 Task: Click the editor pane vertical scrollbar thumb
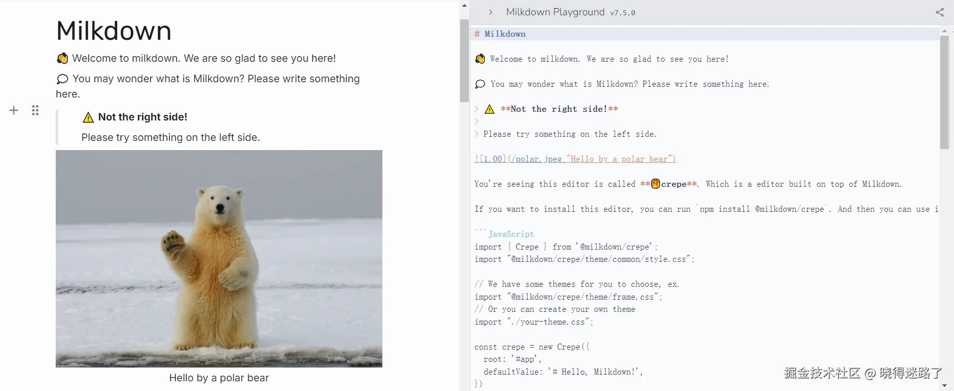click(464, 61)
